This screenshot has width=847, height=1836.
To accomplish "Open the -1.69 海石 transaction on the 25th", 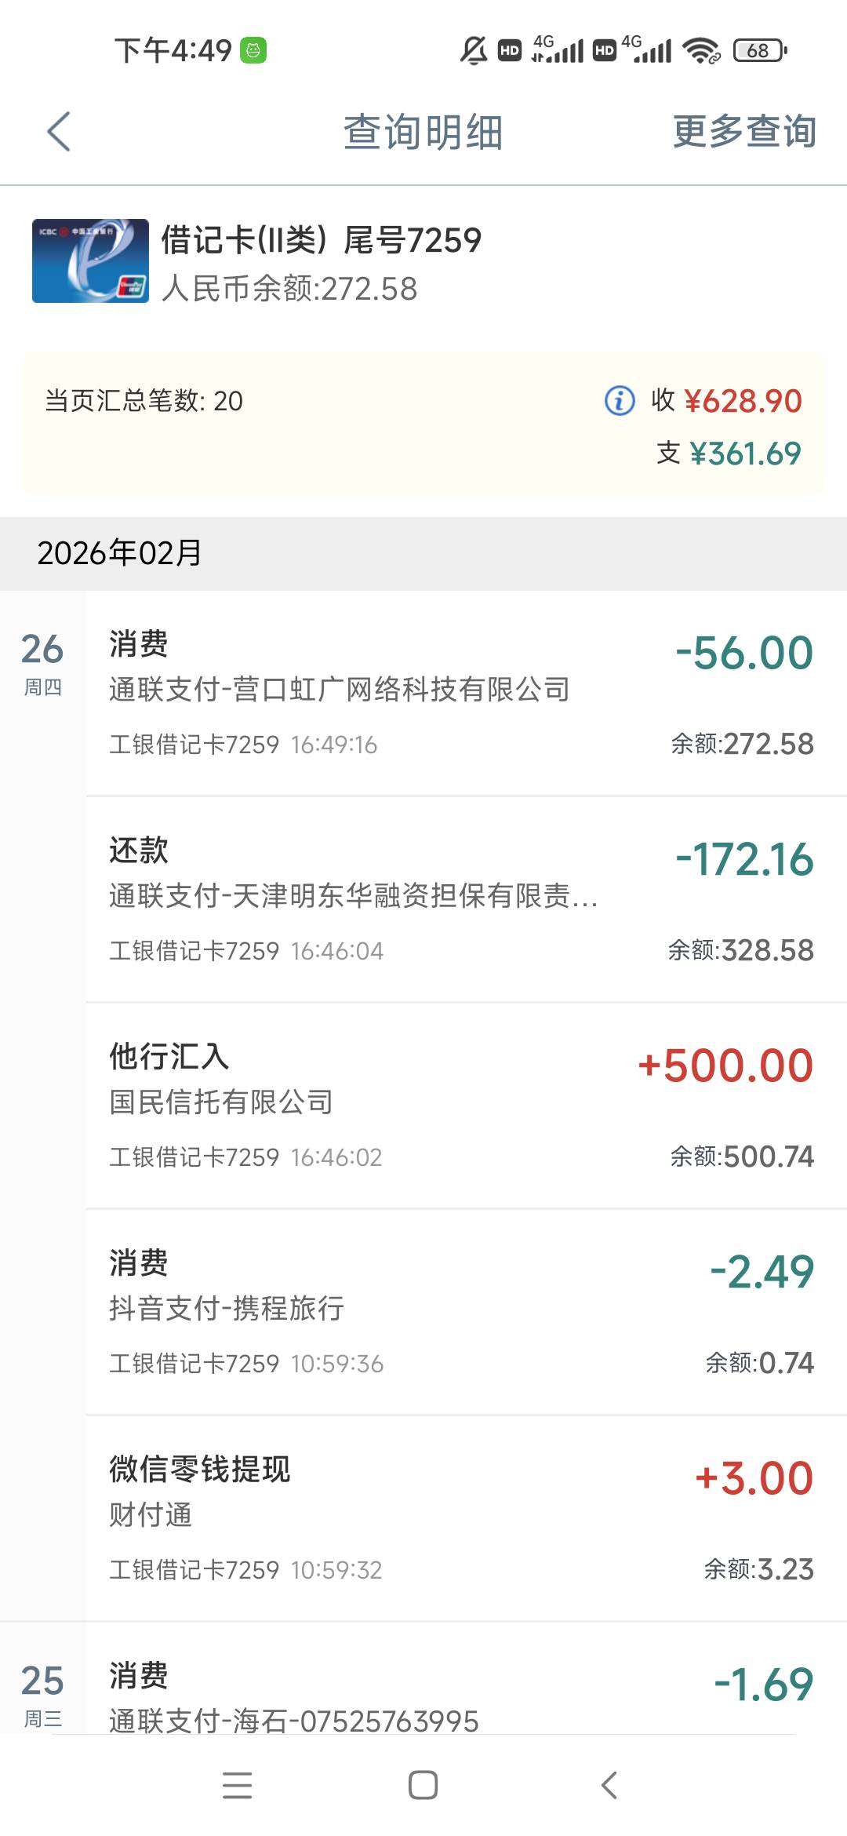I will pyautogui.click(x=461, y=1696).
